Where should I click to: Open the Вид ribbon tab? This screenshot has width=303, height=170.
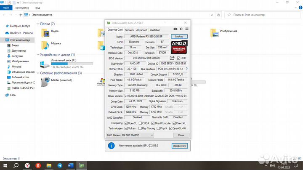pyautogui.click(x=37, y=7)
